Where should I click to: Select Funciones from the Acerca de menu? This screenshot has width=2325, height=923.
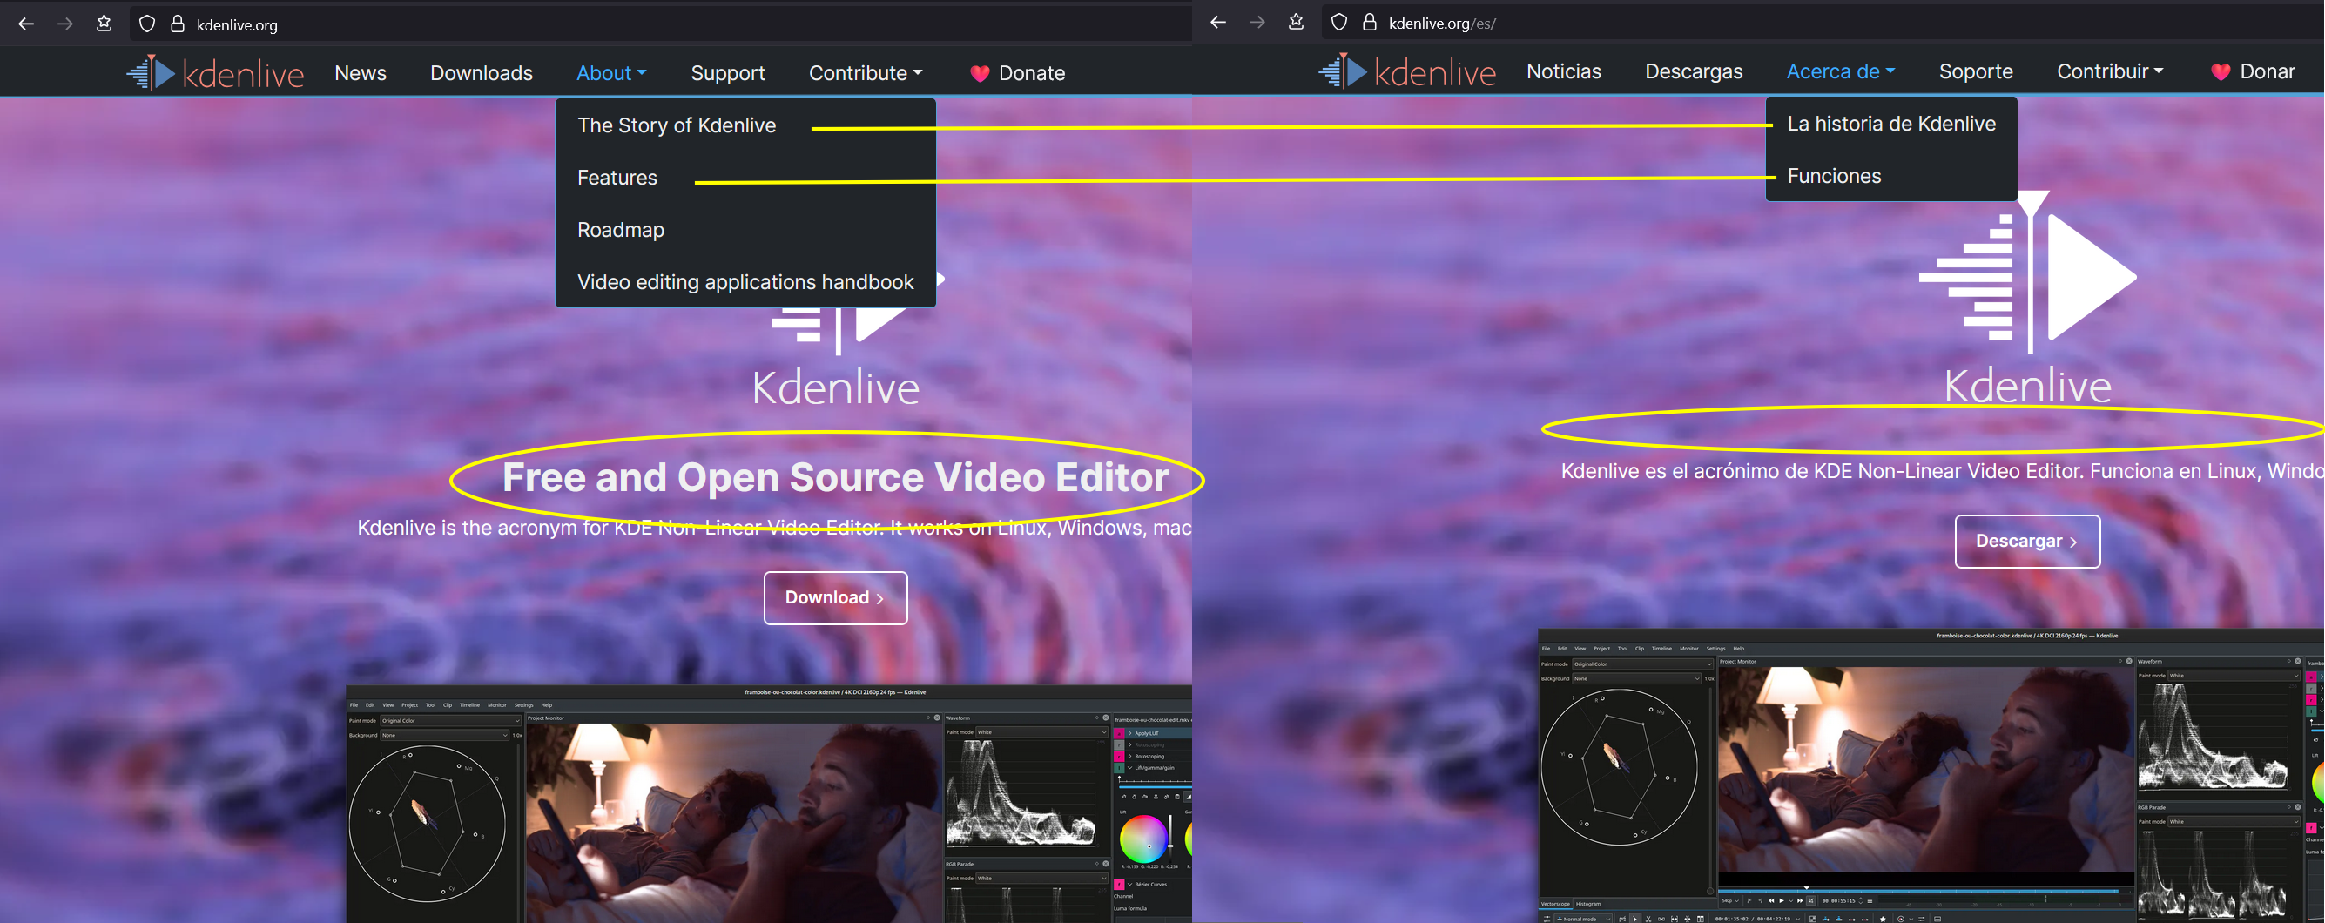coord(1833,176)
